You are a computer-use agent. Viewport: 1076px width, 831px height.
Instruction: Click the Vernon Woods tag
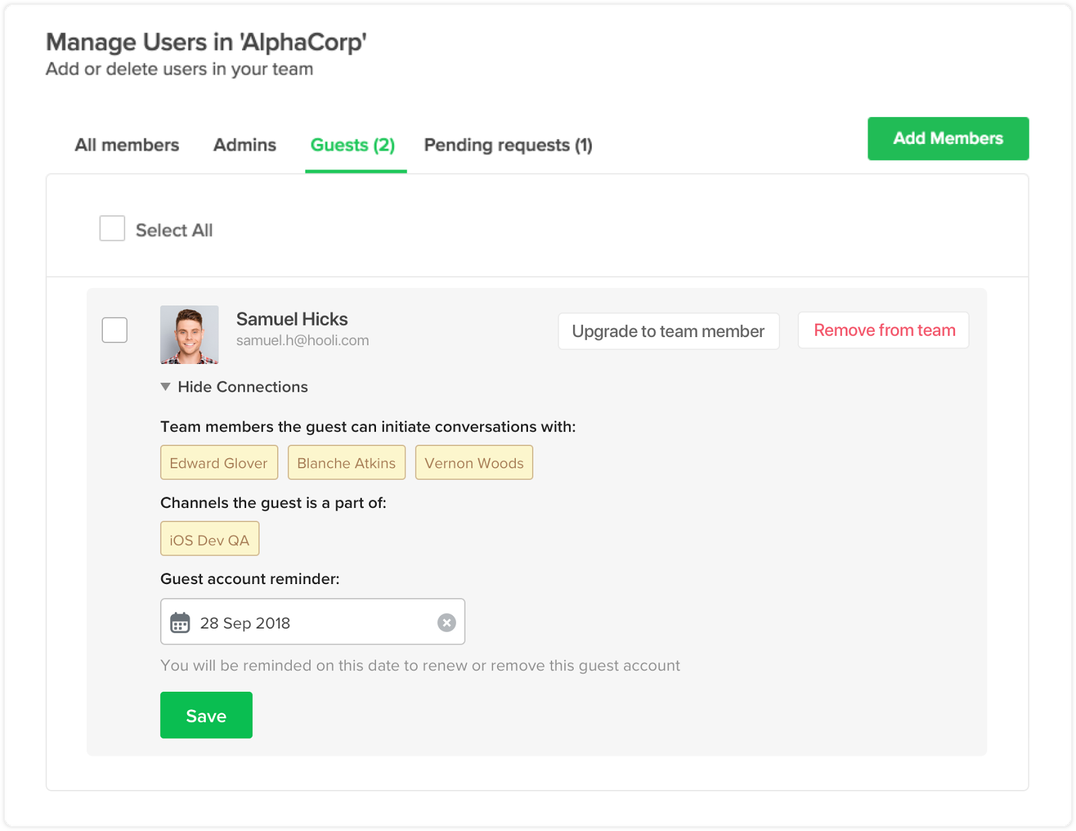pyautogui.click(x=474, y=462)
